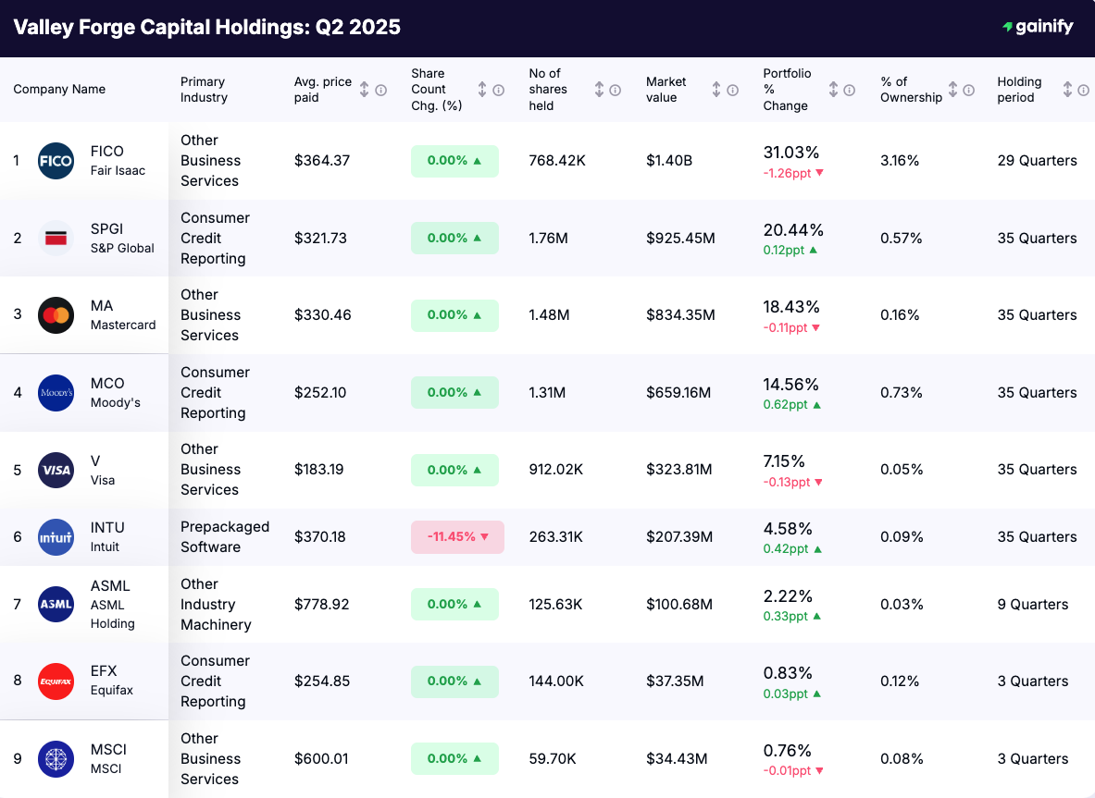This screenshot has height=798, width=1095.
Task: Sort by Avg. price paid arrows
Action: [365, 90]
